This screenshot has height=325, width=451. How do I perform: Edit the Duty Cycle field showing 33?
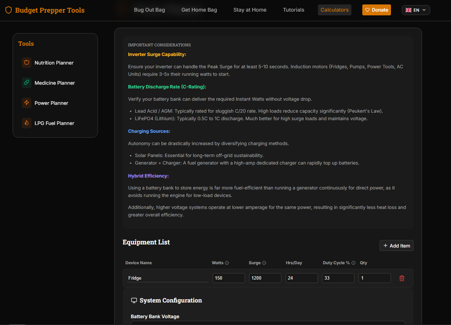[x=338, y=278]
